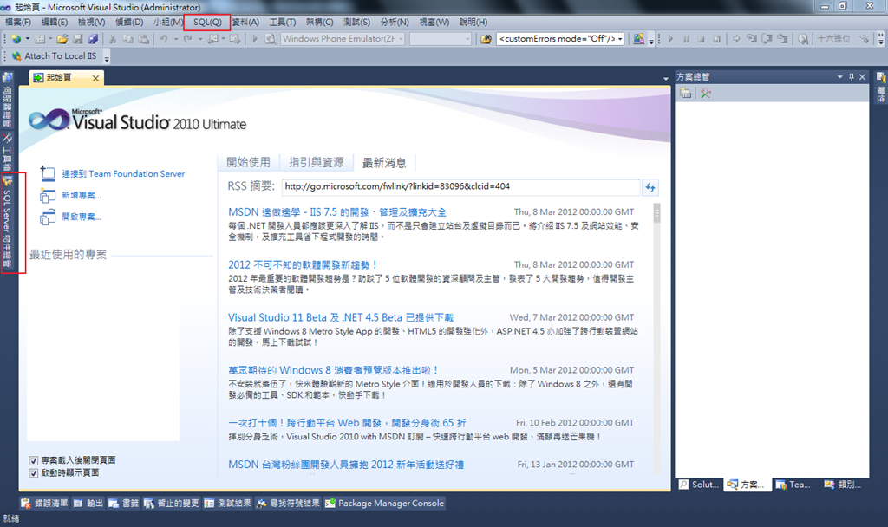Switch to the 類別... class view tab
This screenshot has height=527, width=888.
point(842,485)
